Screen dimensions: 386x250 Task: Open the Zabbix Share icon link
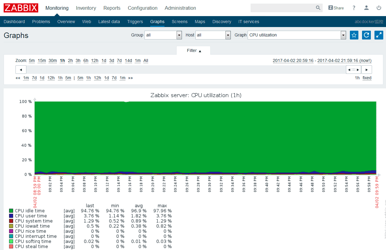[x=336, y=8]
